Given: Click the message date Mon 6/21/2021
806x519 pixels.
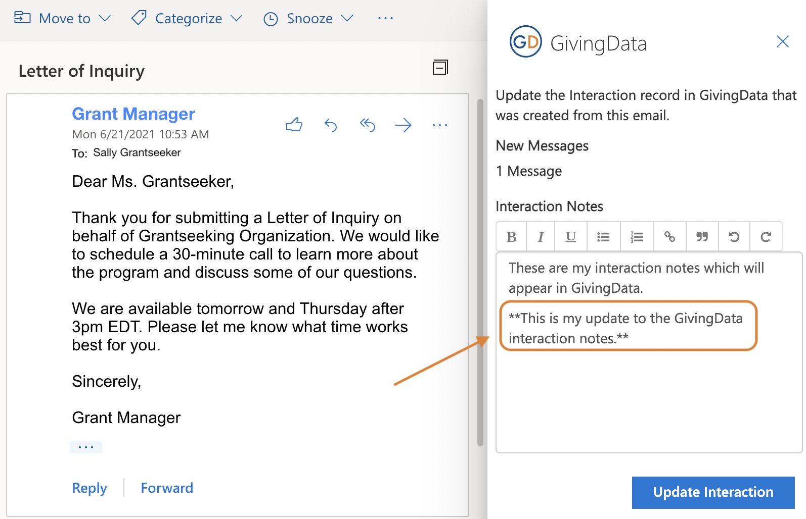Looking at the screenshot, I should point(141,134).
